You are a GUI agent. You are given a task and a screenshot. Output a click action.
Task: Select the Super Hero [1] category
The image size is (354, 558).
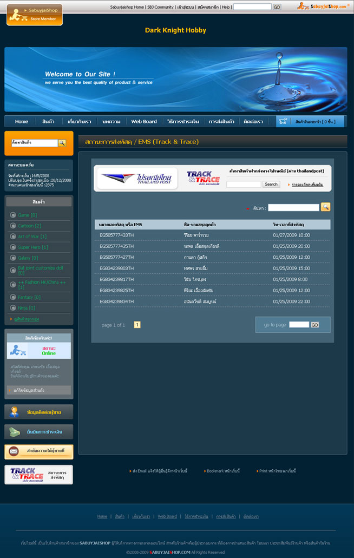click(32, 247)
